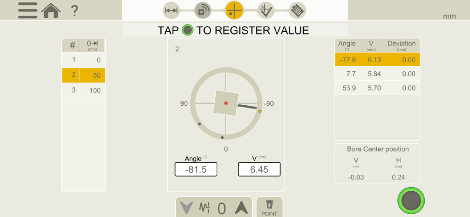This screenshot has height=217, width=470.
Task: Tap the filter waveform icon
Action: [204, 208]
